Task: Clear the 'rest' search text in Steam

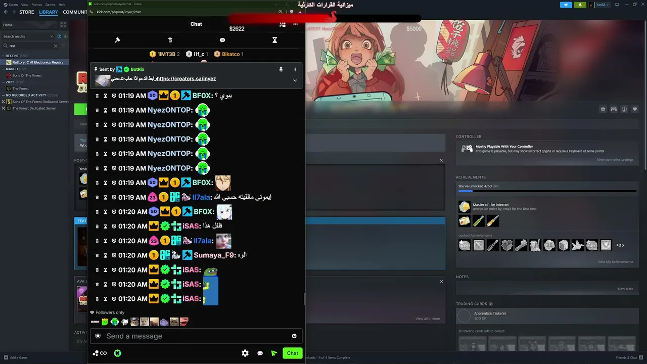Action: pyautogui.click(x=56, y=46)
